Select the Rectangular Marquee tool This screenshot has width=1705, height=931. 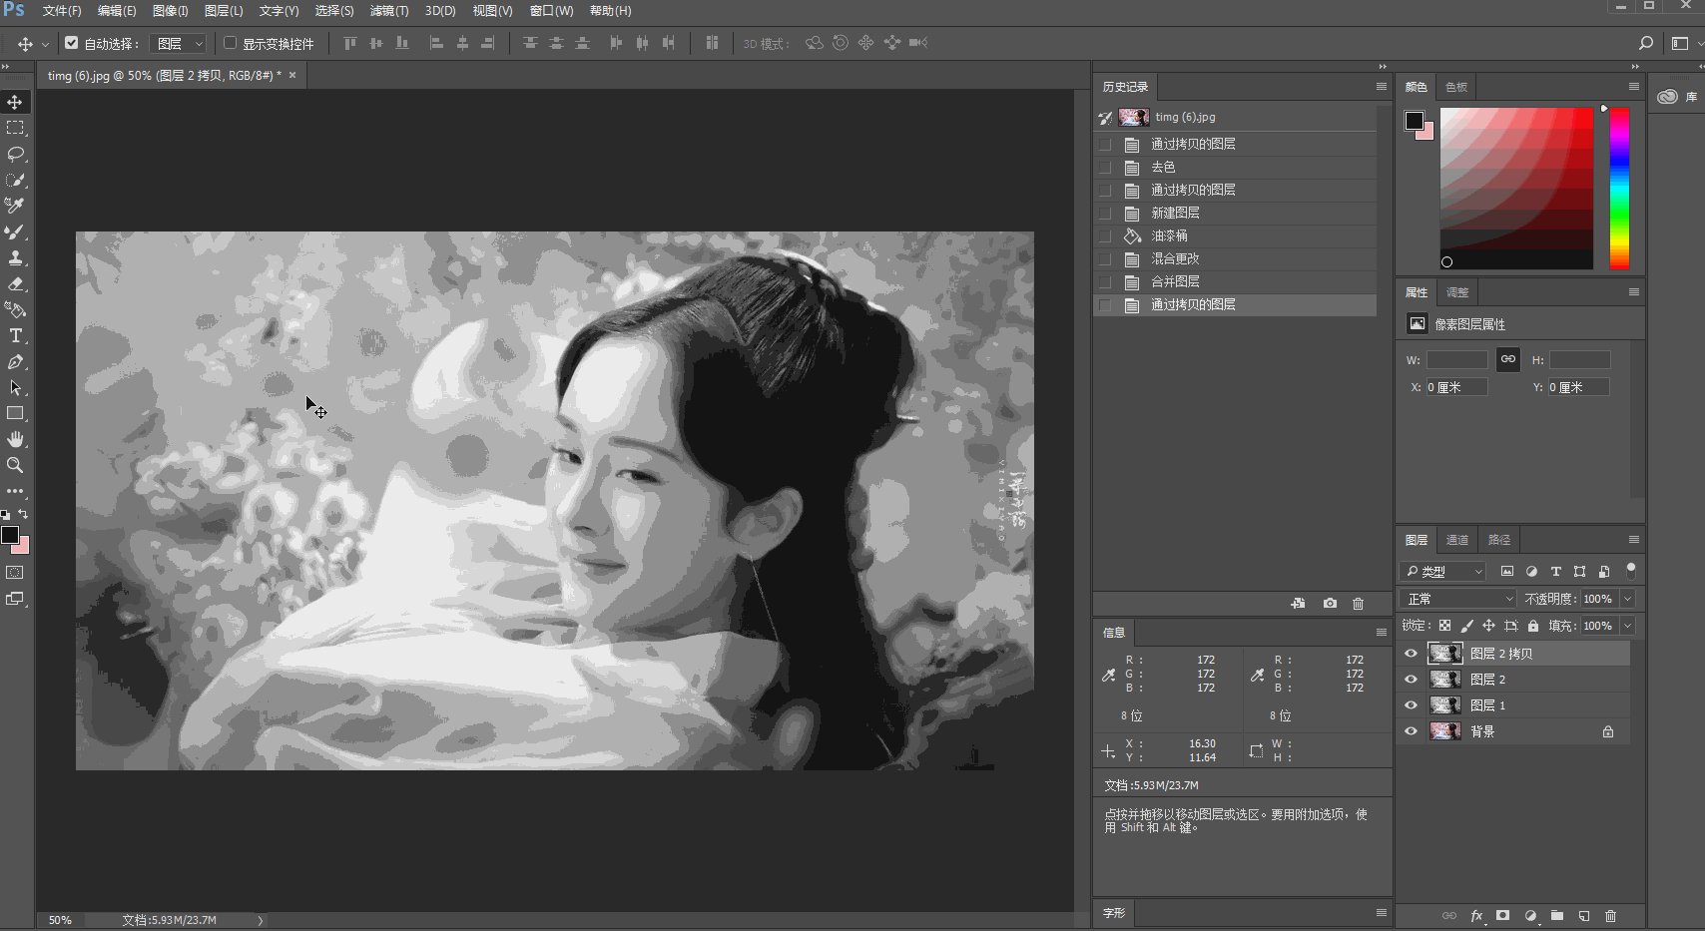[x=15, y=128]
